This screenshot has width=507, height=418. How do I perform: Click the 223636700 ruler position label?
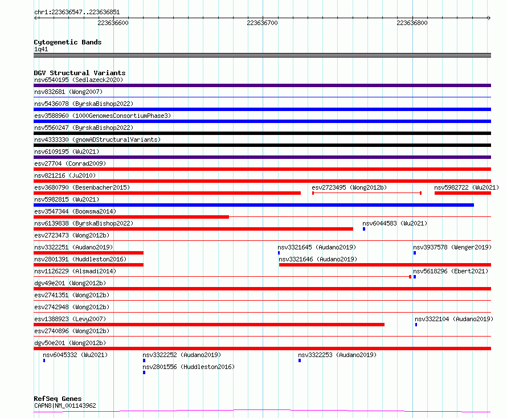pyautogui.click(x=262, y=23)
